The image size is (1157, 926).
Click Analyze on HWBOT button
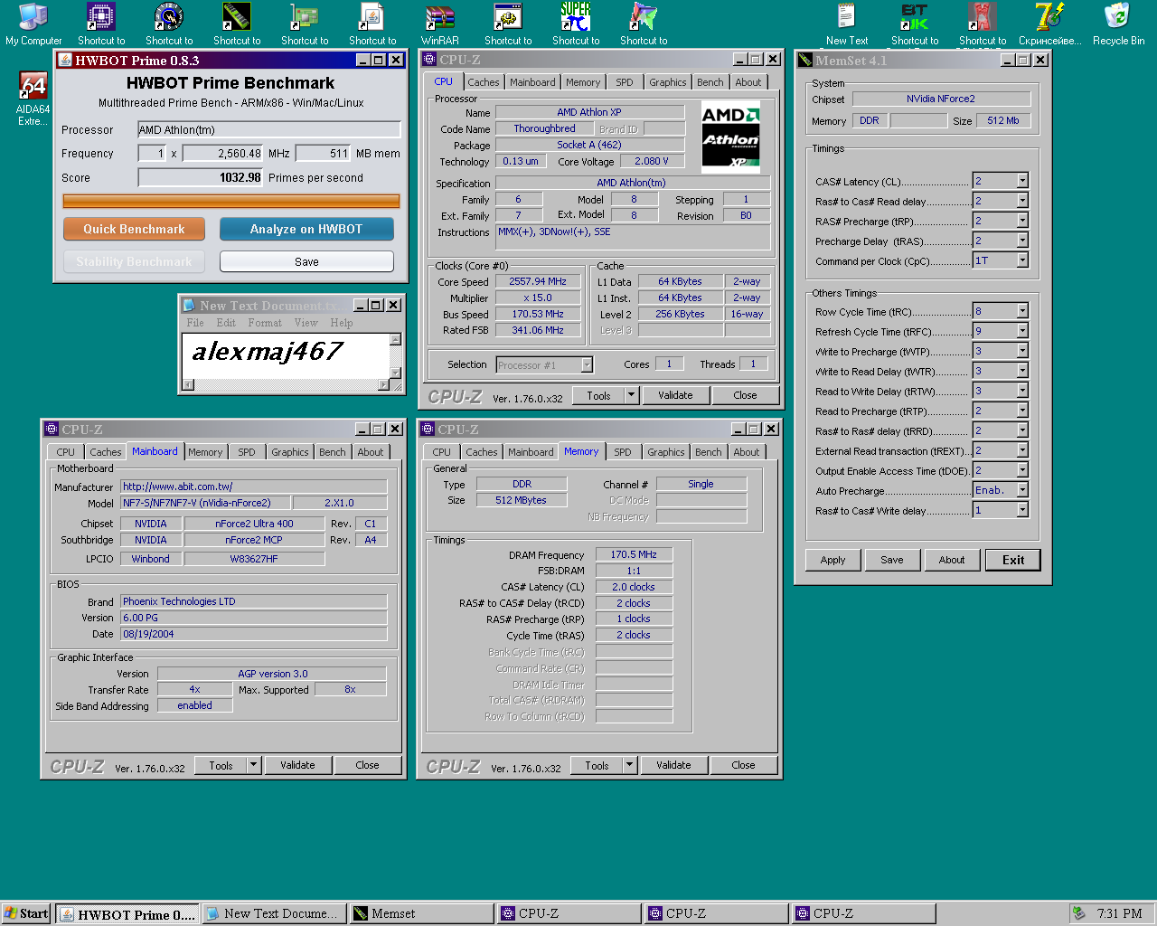[x=306, y=229]
